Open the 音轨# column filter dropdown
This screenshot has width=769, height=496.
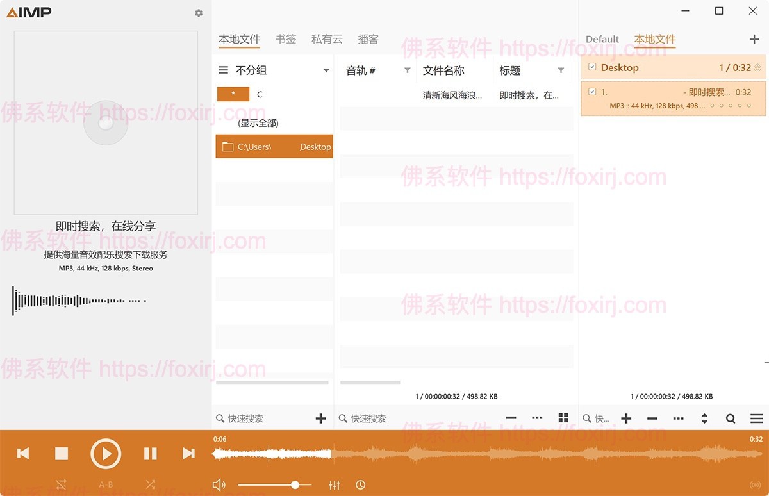[x=409, y=70]
